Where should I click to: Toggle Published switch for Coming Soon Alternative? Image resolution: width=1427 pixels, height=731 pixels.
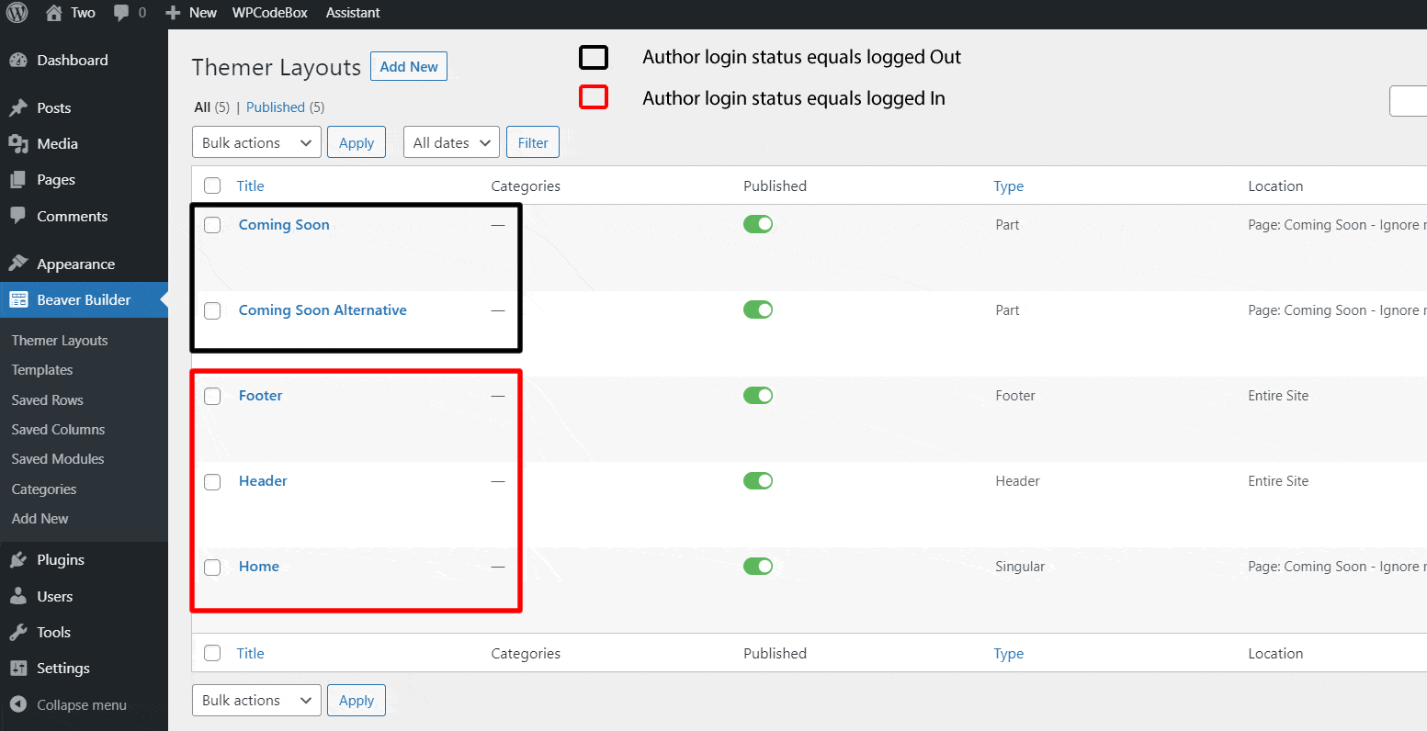(x=758, y=309)
